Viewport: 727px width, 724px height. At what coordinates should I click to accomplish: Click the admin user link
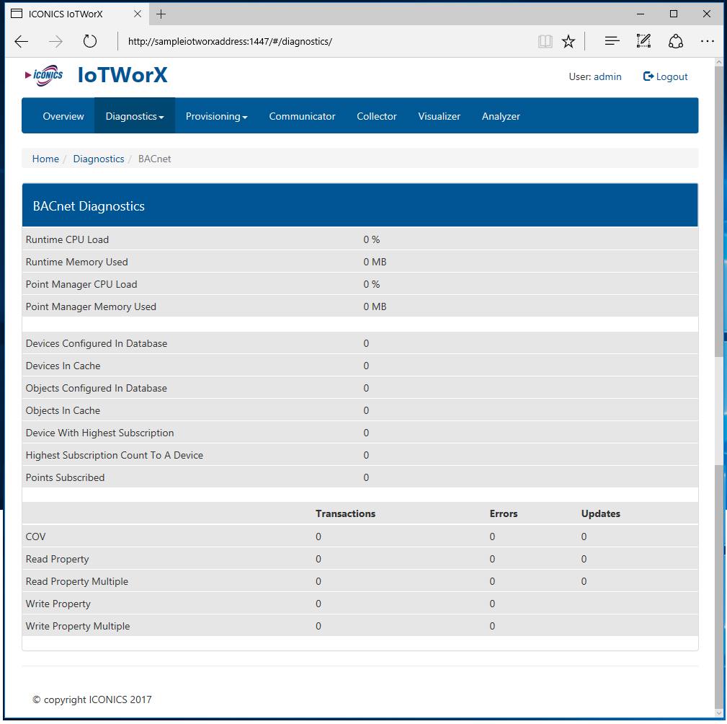(x=607, y=76)
